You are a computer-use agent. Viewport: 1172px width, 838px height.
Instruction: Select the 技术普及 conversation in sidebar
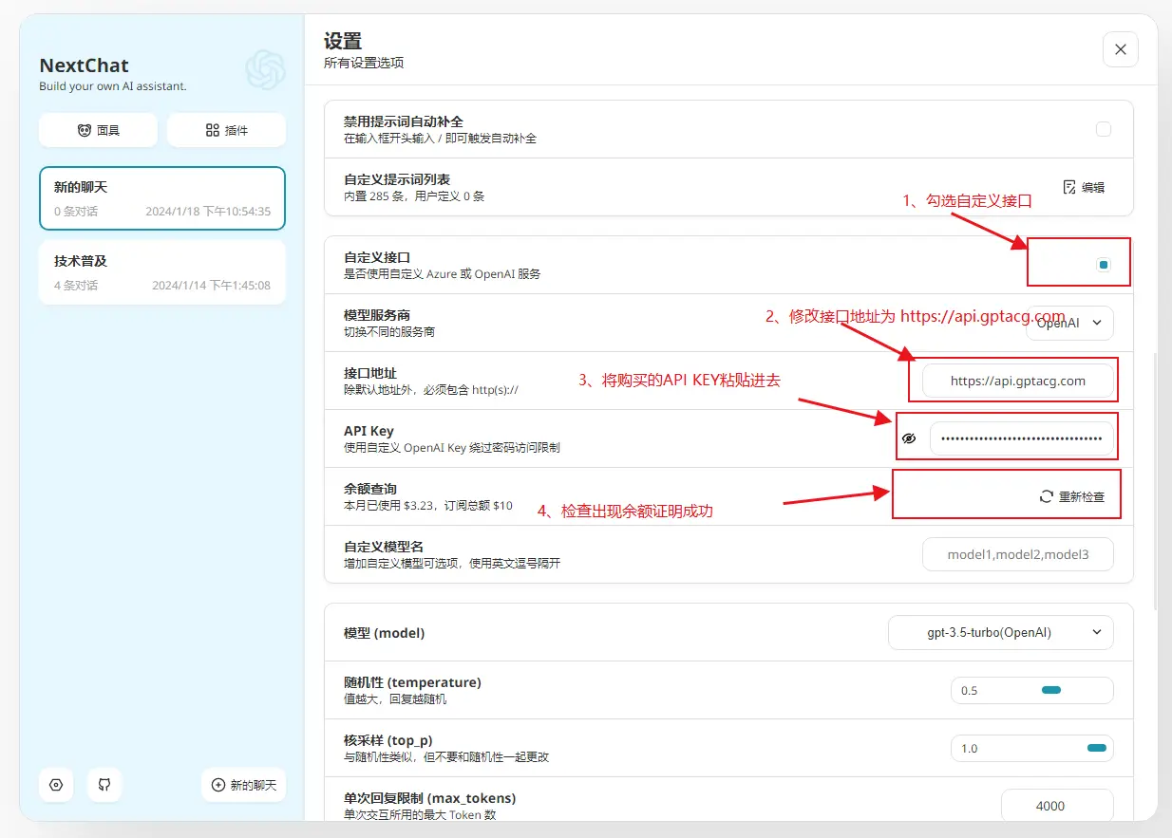(x=162, y=272)
